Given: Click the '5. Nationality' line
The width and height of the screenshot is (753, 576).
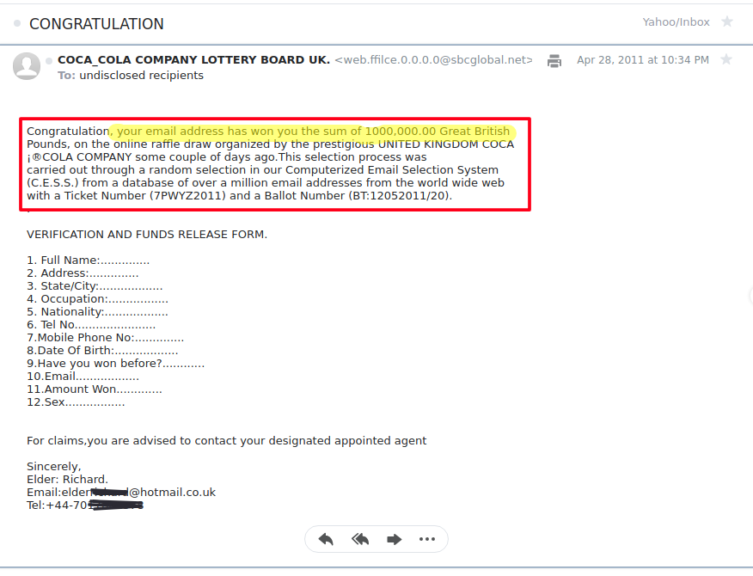Looking at the screenshot, I should click(97, 312).
